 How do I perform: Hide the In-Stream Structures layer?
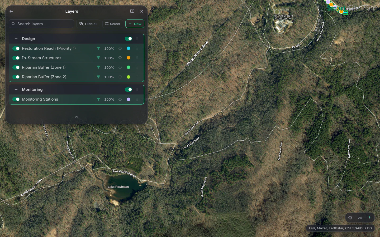coord(16,58)
